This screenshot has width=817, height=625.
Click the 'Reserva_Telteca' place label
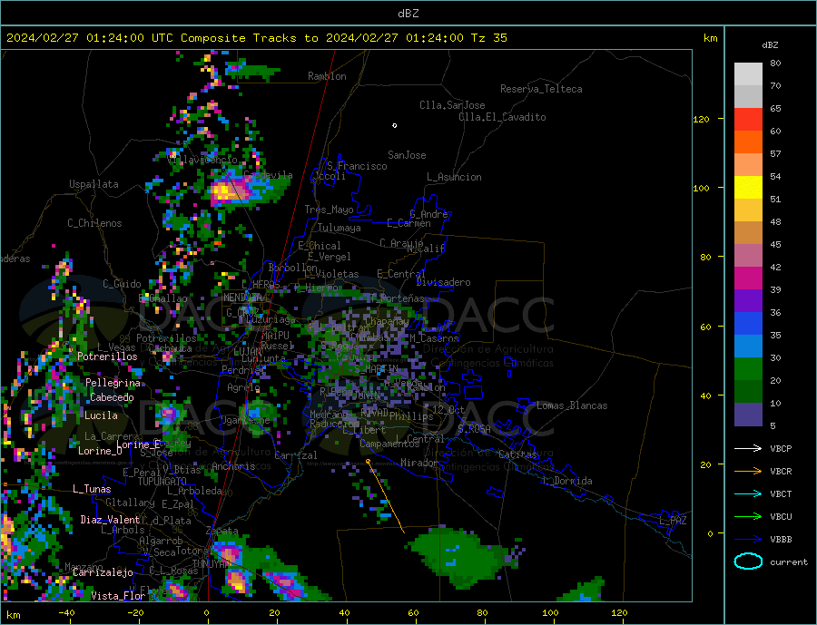541,89
